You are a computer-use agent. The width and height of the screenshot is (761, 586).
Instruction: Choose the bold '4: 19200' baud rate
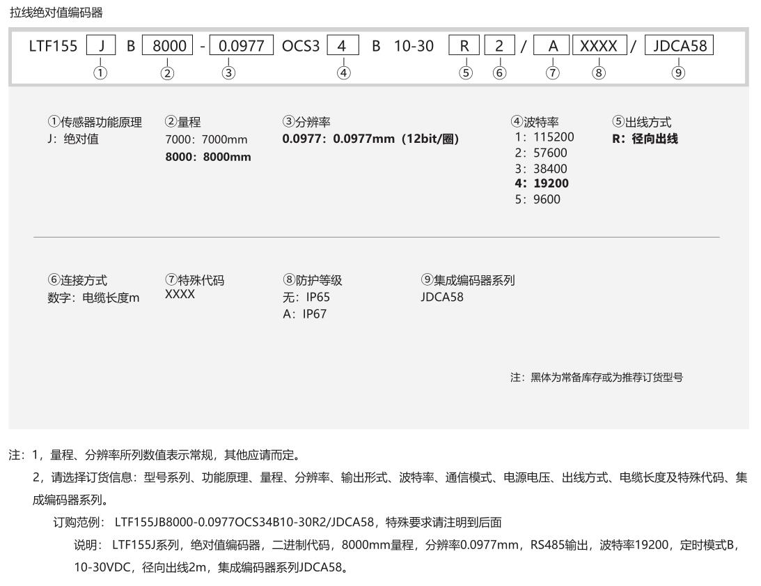[541, 184]
